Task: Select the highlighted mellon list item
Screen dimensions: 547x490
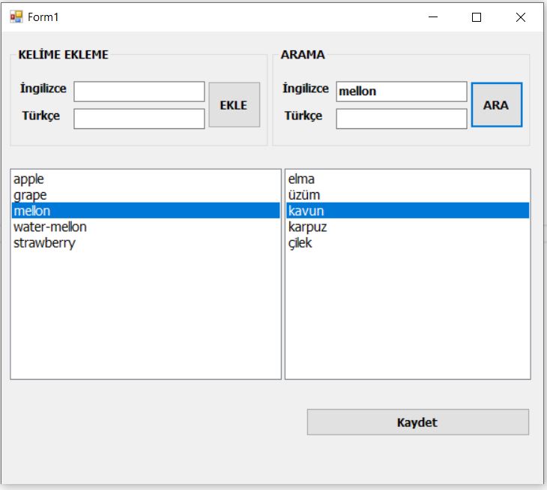Action: [146, 211]
